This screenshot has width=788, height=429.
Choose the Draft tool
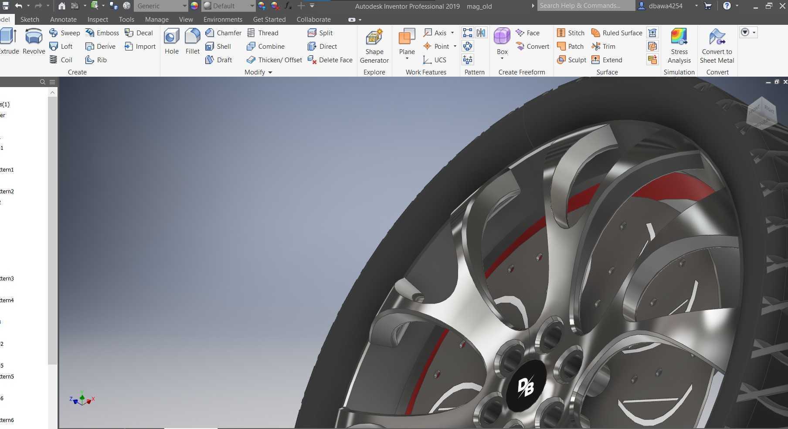pos(218,60)
